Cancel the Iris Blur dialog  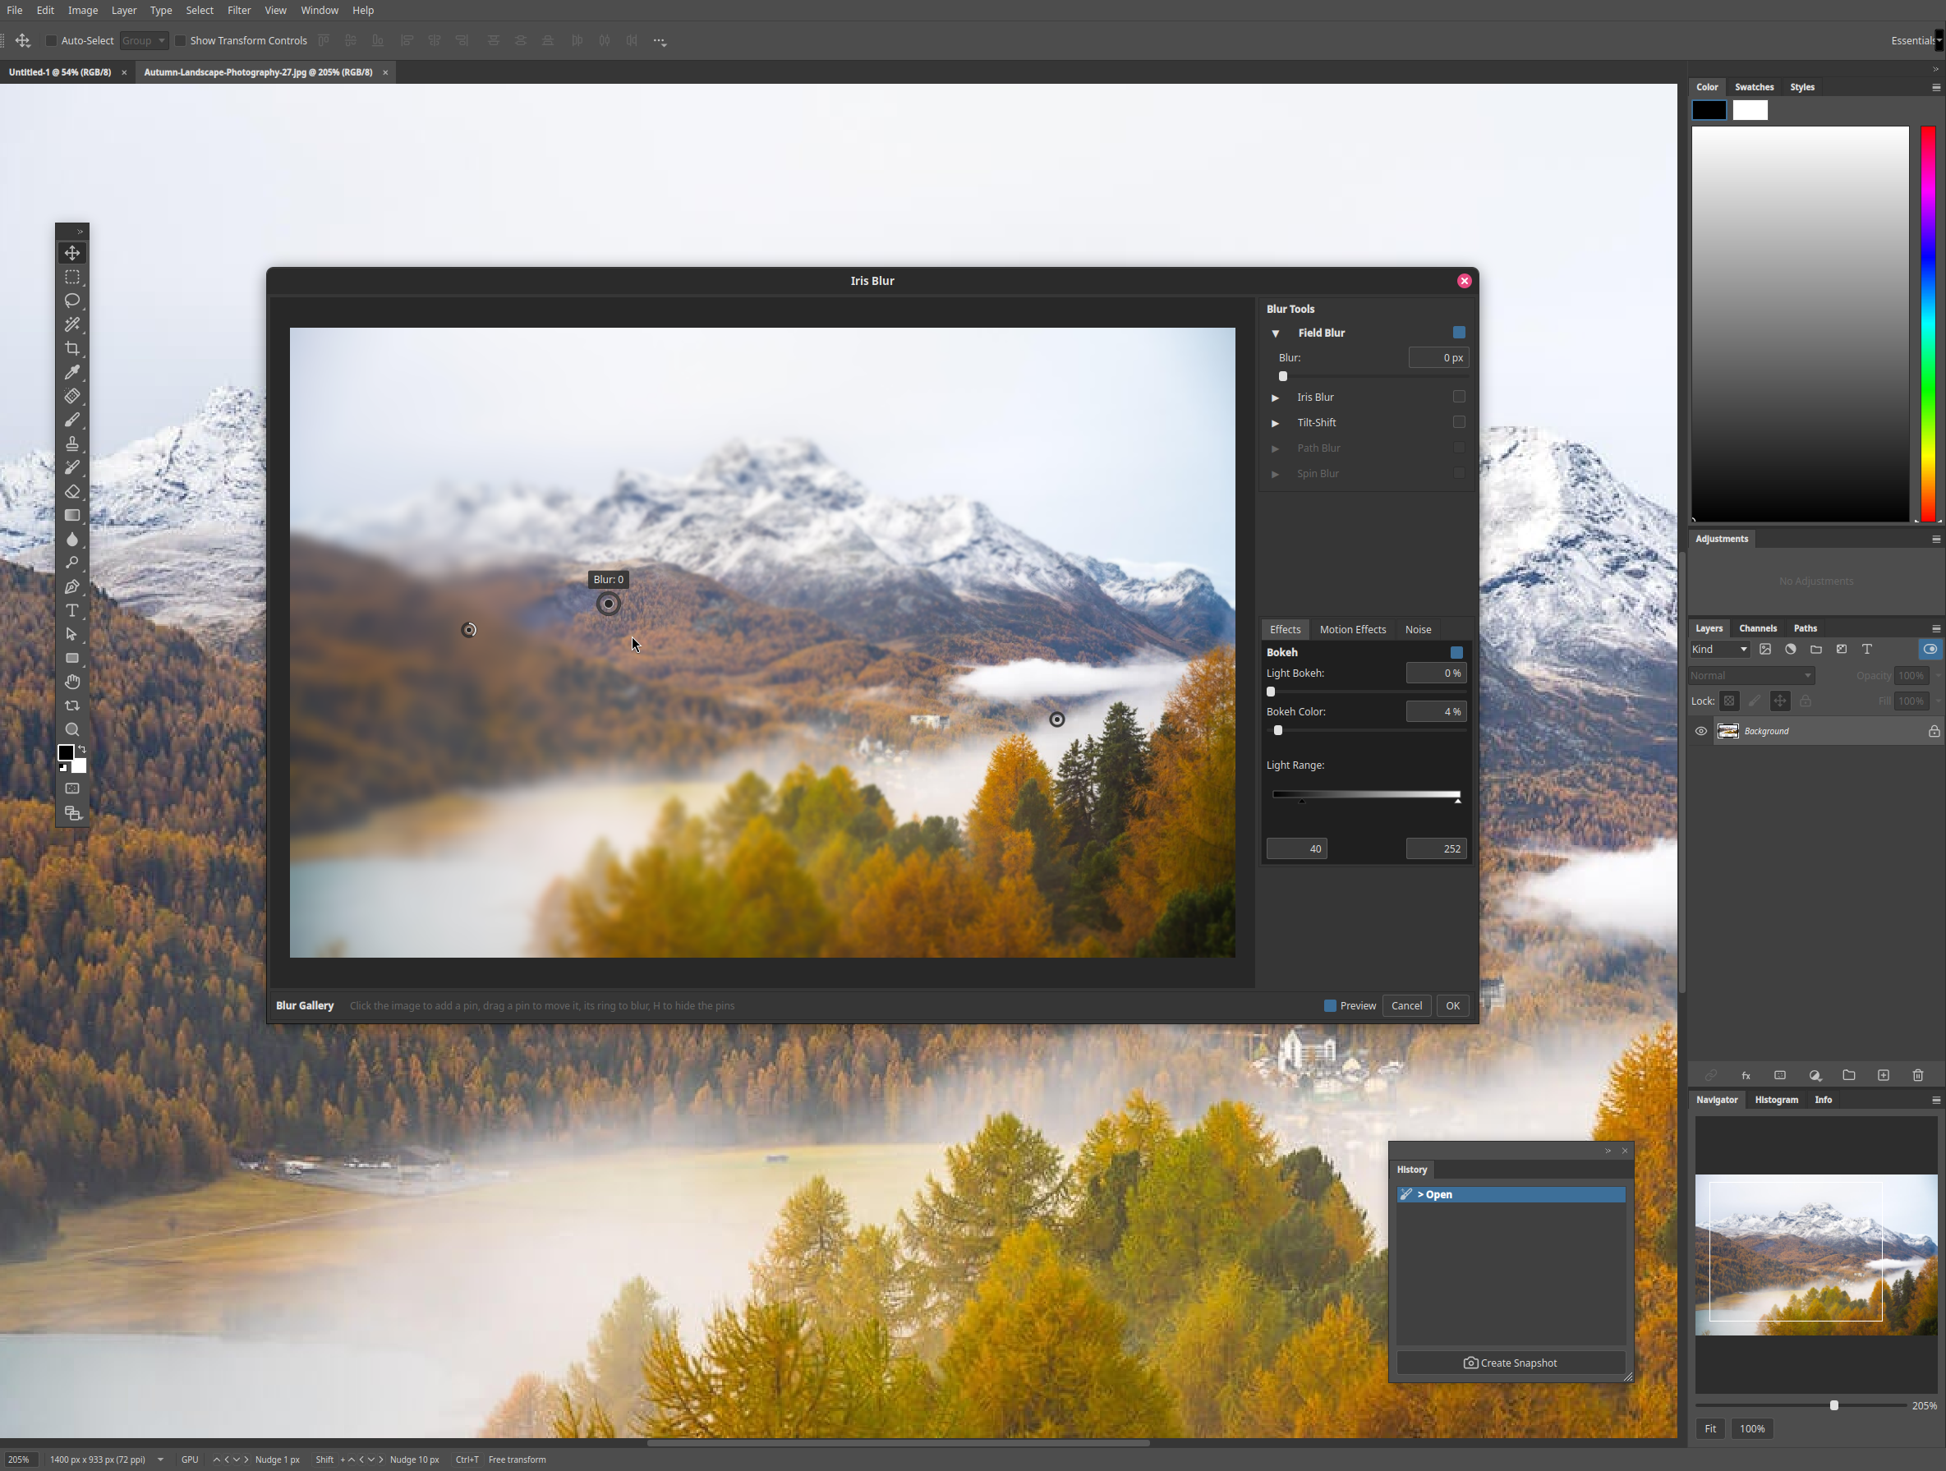(x=1405, y=1005)
